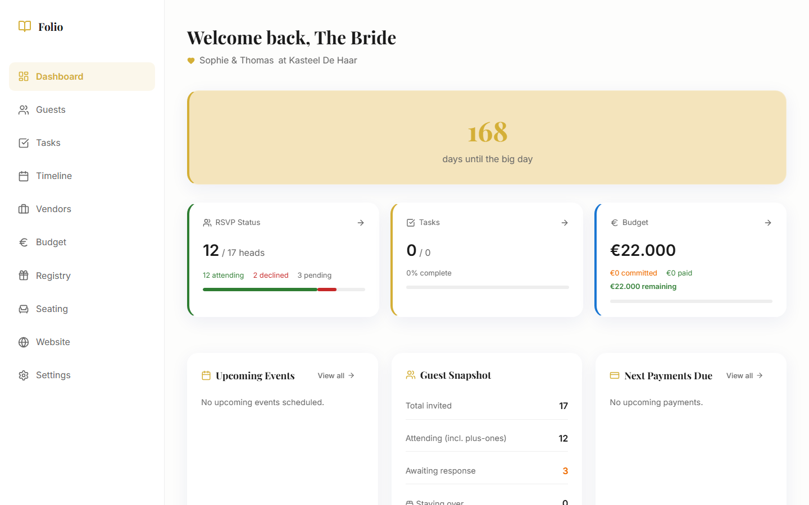The height and width of the screenshot is (505, 809).
Task: Click the Registry gift icon
Action: click(24, 275)
